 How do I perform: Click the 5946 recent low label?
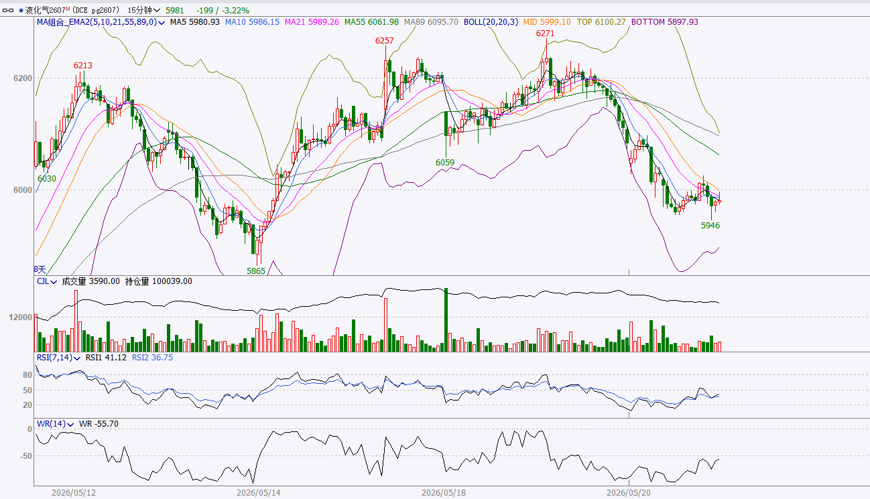pyautogui.click(x=710, y=226)
